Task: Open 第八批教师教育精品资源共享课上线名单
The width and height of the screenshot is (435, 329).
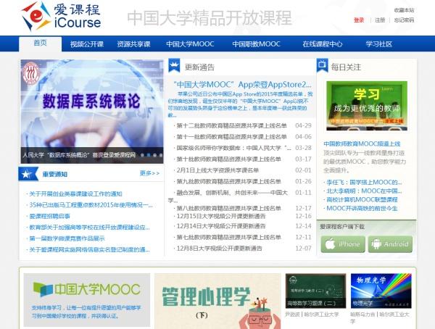Action: pos(229,208)
